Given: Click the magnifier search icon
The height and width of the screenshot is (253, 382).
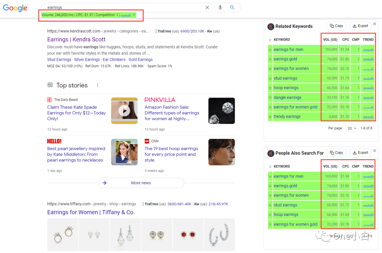Looking at the screenshot, I should (x=232, y=7).
